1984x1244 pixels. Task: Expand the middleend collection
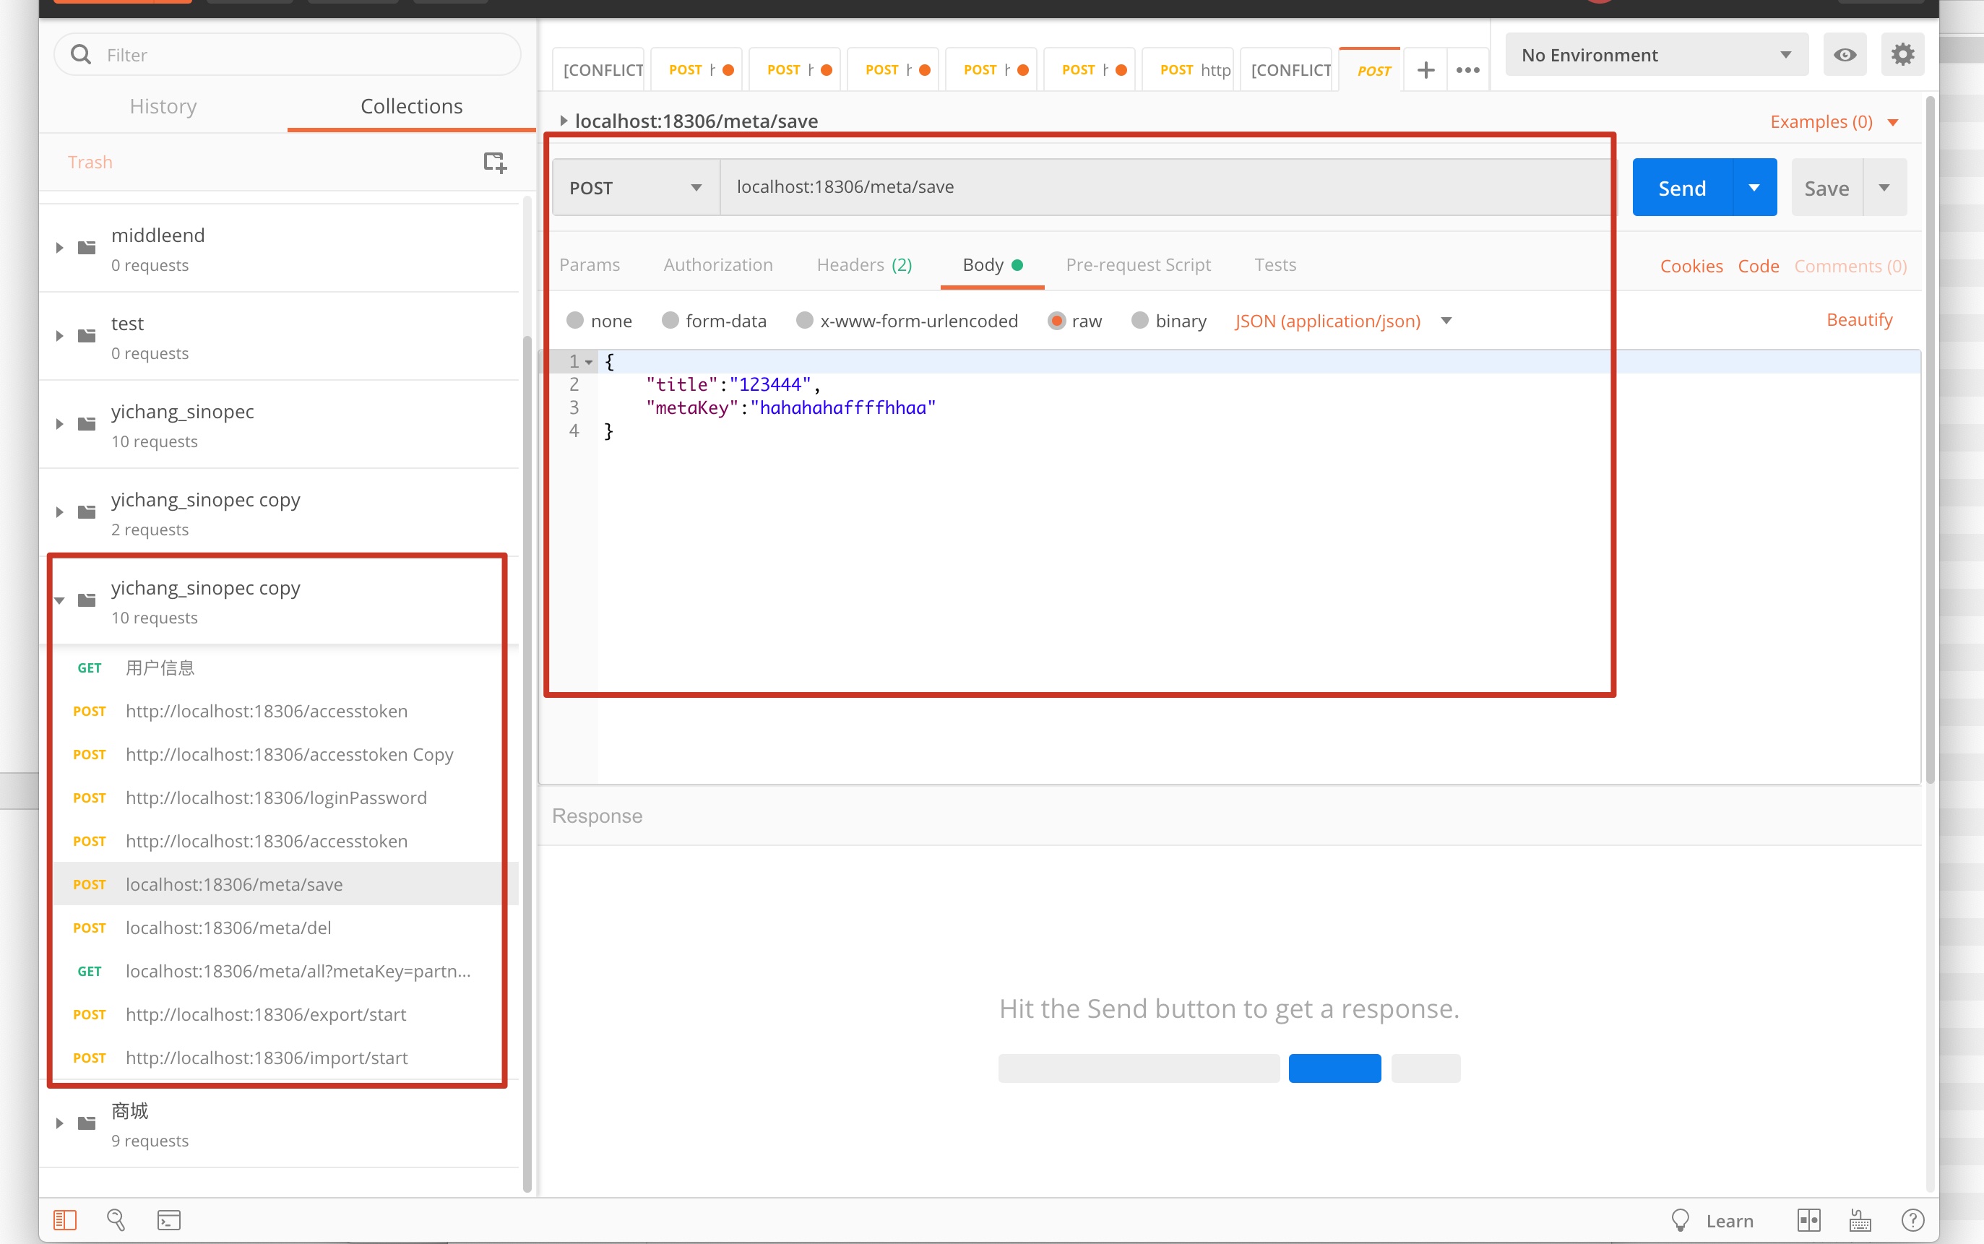pos(59,248)
